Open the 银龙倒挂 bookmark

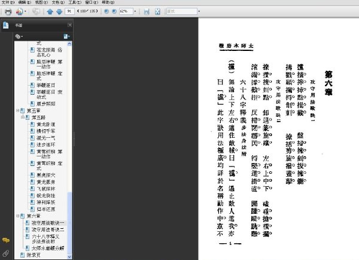tap(46, 196)
